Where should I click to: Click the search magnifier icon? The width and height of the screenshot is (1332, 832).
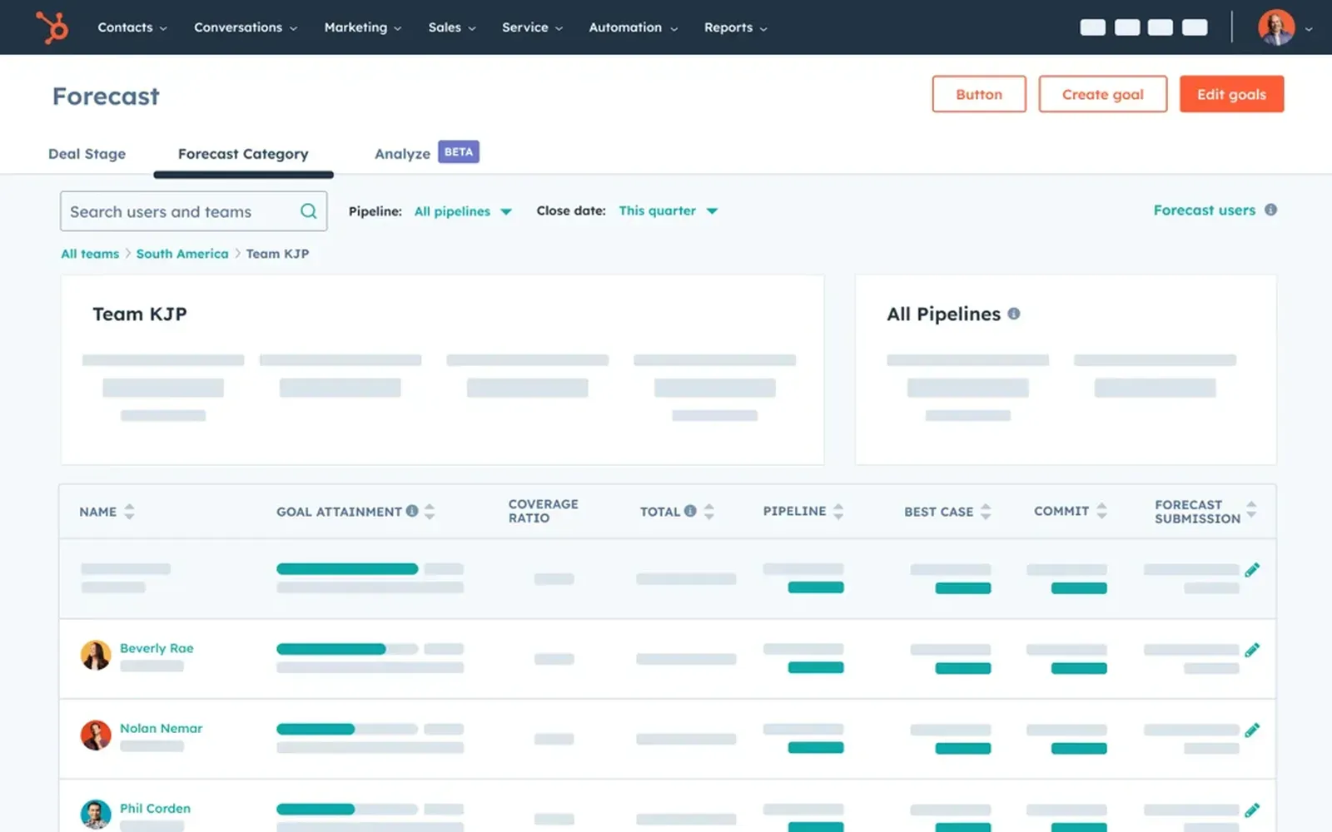click(307, 211)
